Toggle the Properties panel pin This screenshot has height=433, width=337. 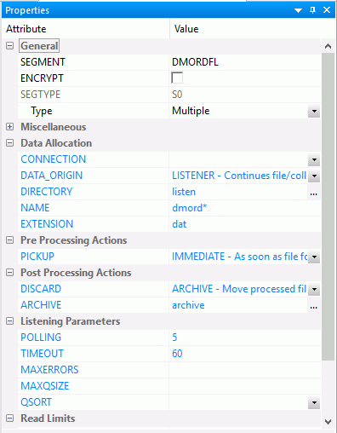pos(312,10)
